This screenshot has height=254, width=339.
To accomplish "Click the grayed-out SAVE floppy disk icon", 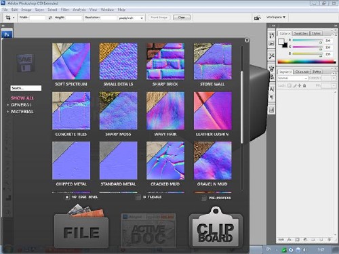I will coord(26,63).
